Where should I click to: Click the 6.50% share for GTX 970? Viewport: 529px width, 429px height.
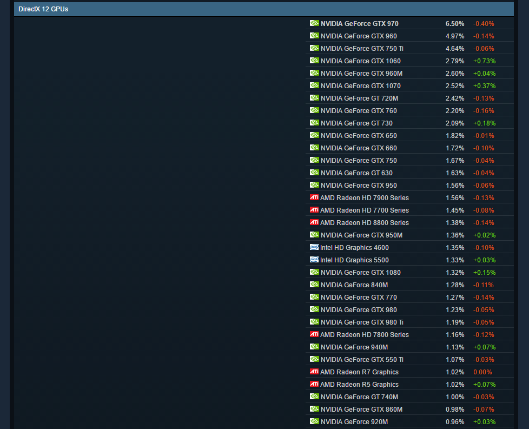(x=455, y=24)
